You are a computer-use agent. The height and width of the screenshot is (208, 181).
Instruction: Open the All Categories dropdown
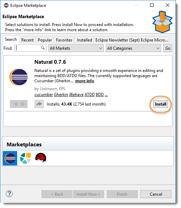[133, 48]
